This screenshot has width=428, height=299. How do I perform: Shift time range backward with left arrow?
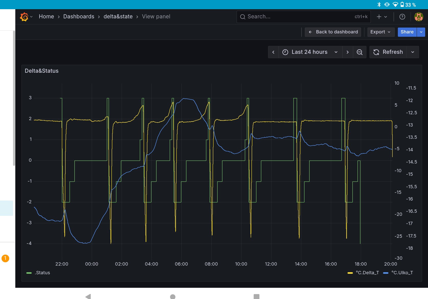(273, 52)
